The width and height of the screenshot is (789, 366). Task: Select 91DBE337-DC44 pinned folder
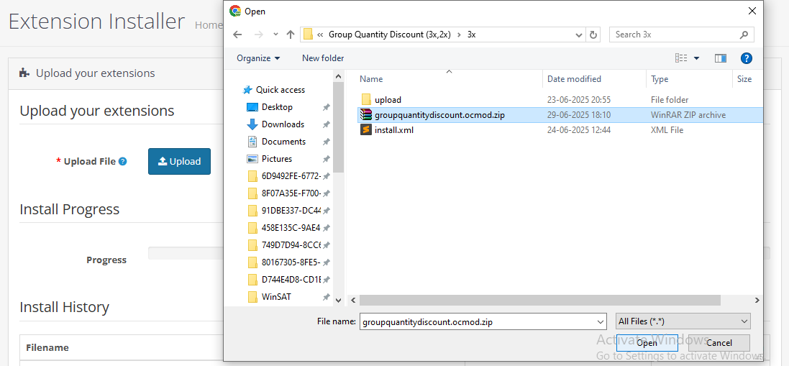click(x=291, y=210)
